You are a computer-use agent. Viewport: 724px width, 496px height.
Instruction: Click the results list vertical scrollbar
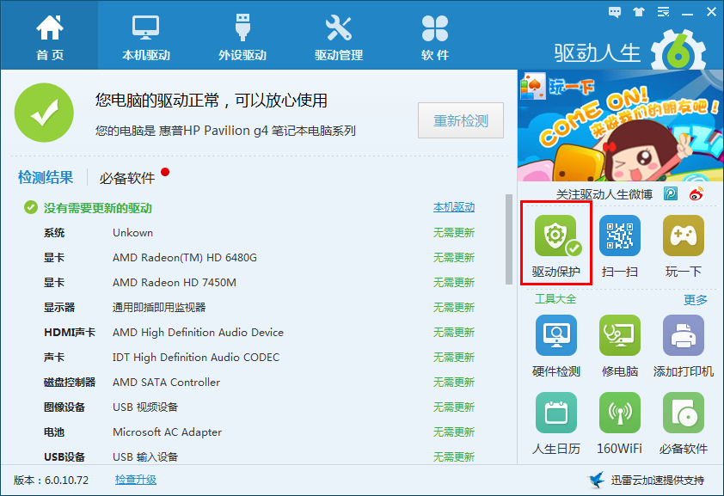click(x=509, y=239)
